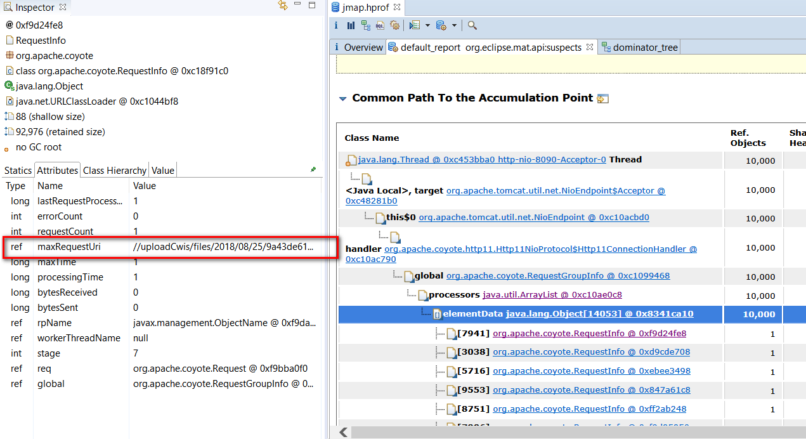Image resolution: width=806 pixels, height=439 pixels.
Task: Switch to the Class Hierarchy tab
Action: click(x=115, y=170)
